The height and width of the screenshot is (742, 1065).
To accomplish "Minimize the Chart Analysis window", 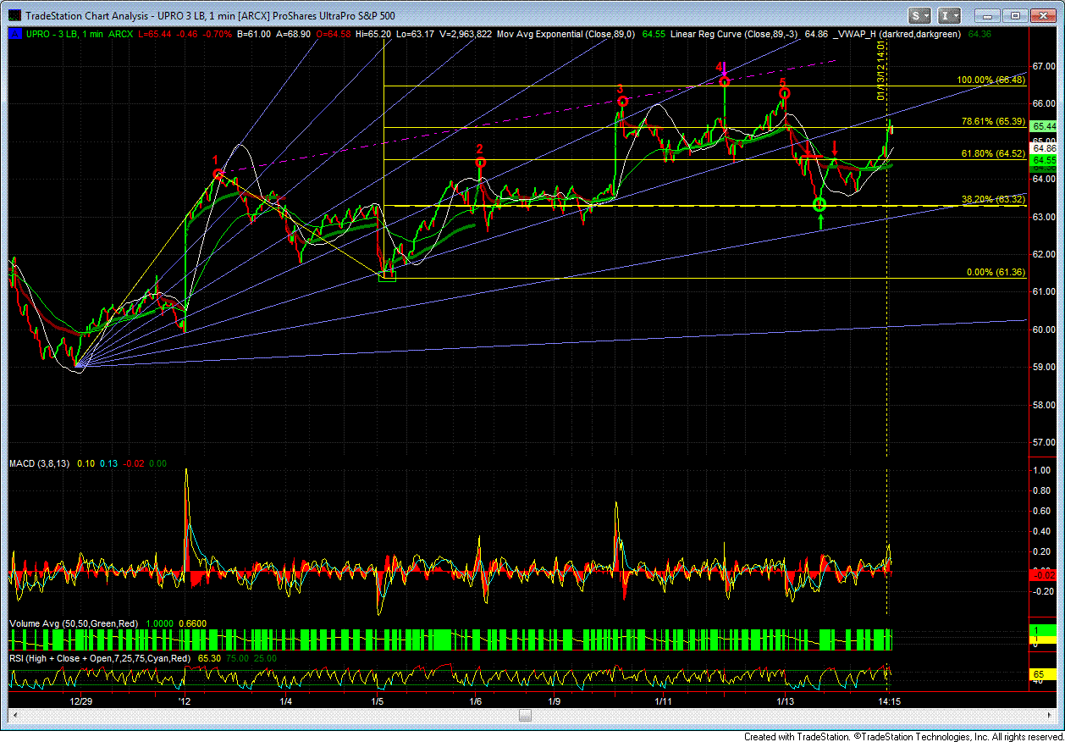I will coord(987,15).
